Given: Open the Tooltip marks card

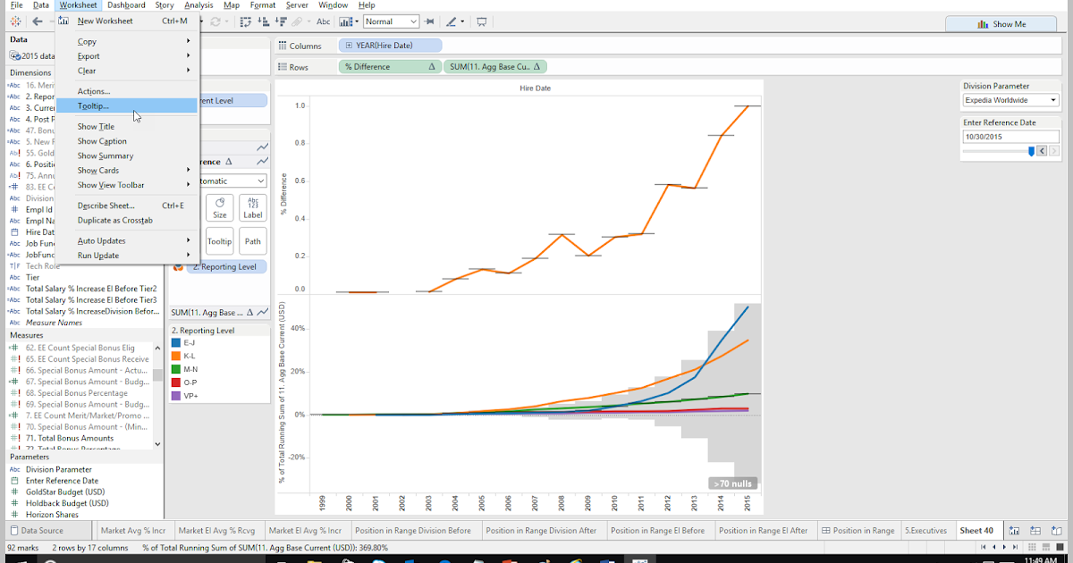Looking at the screenshot, I should click(x=219, y=240).
